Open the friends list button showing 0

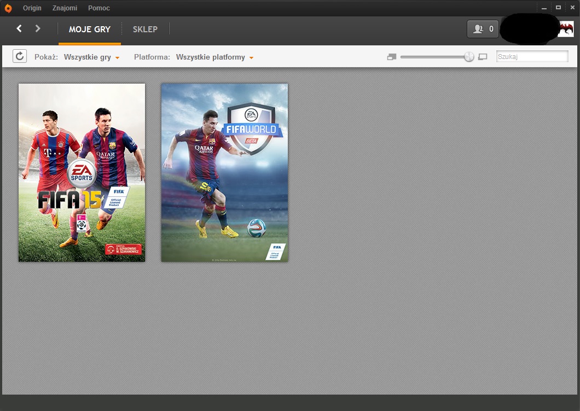[x=483, y=29]
